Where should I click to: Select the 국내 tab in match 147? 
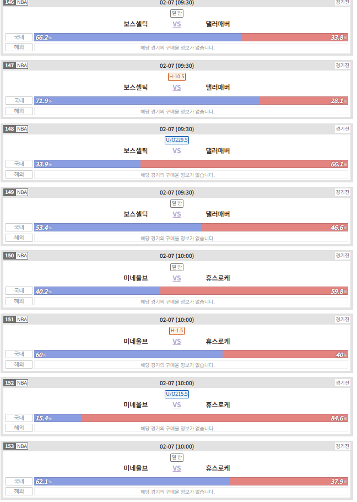pyautogui.click(x=19, y=100)
